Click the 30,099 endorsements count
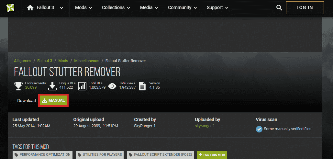This screenshot has height=159, width=333. coord(31,87)
